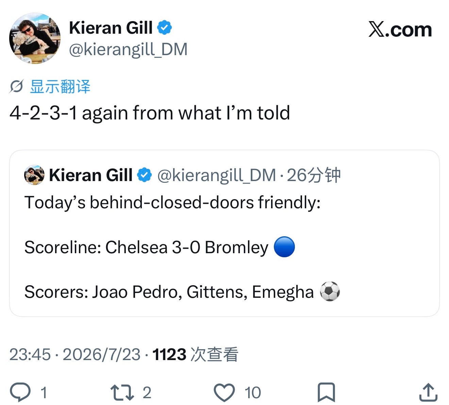449x405 pixels.
Task: Click the like count number 10
Action: (253, 393)
